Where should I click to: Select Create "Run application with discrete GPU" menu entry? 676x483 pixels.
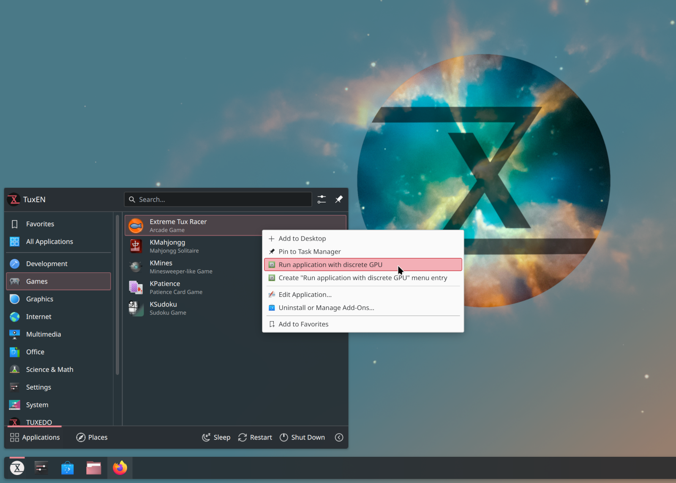pos(363,278)
